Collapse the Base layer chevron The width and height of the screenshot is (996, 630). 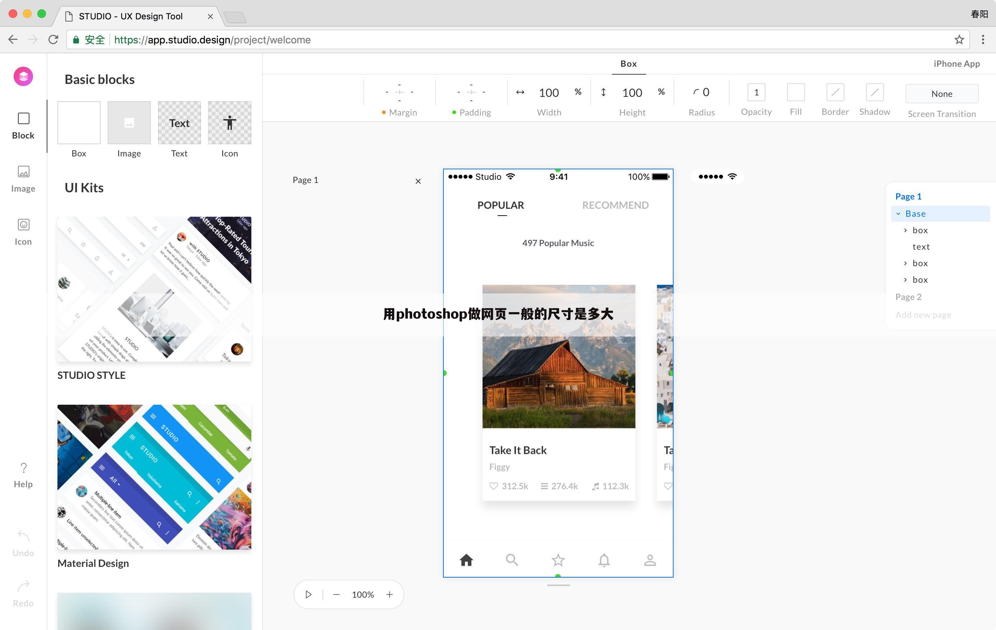898,214
